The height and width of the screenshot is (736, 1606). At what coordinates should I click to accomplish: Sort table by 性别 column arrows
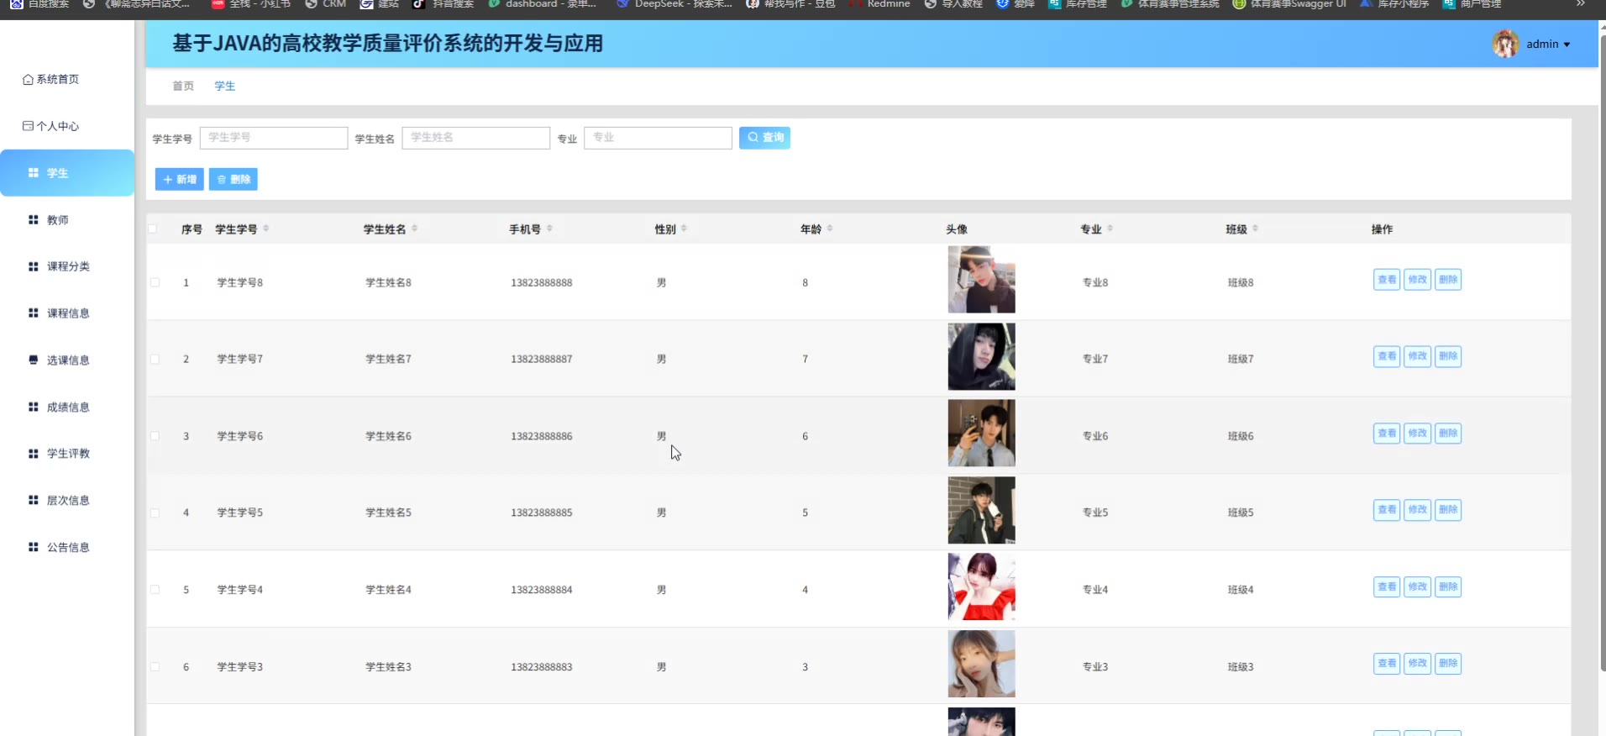click(x=684, y=229)
